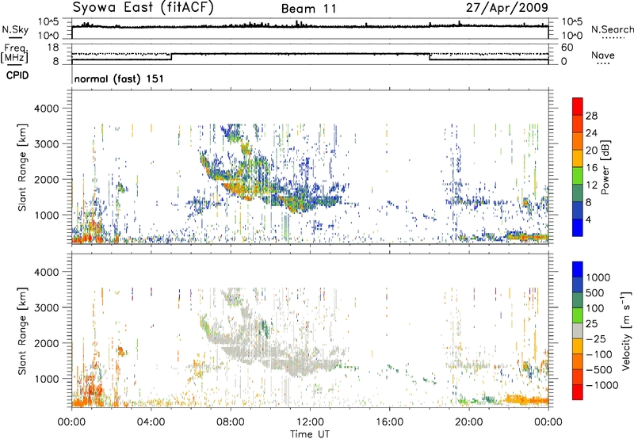Click the dotted line sample under "Nave"
Viewport: 634px width, 439px height.
(x=603, y=64)
